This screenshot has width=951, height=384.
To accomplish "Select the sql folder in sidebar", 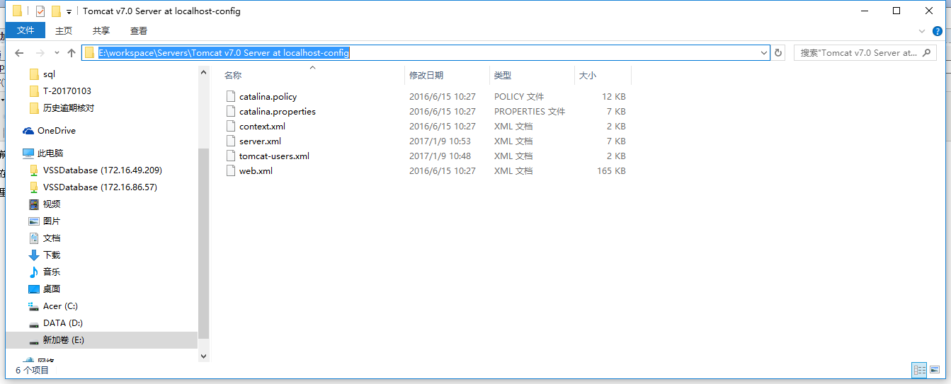I will point(49,74).
